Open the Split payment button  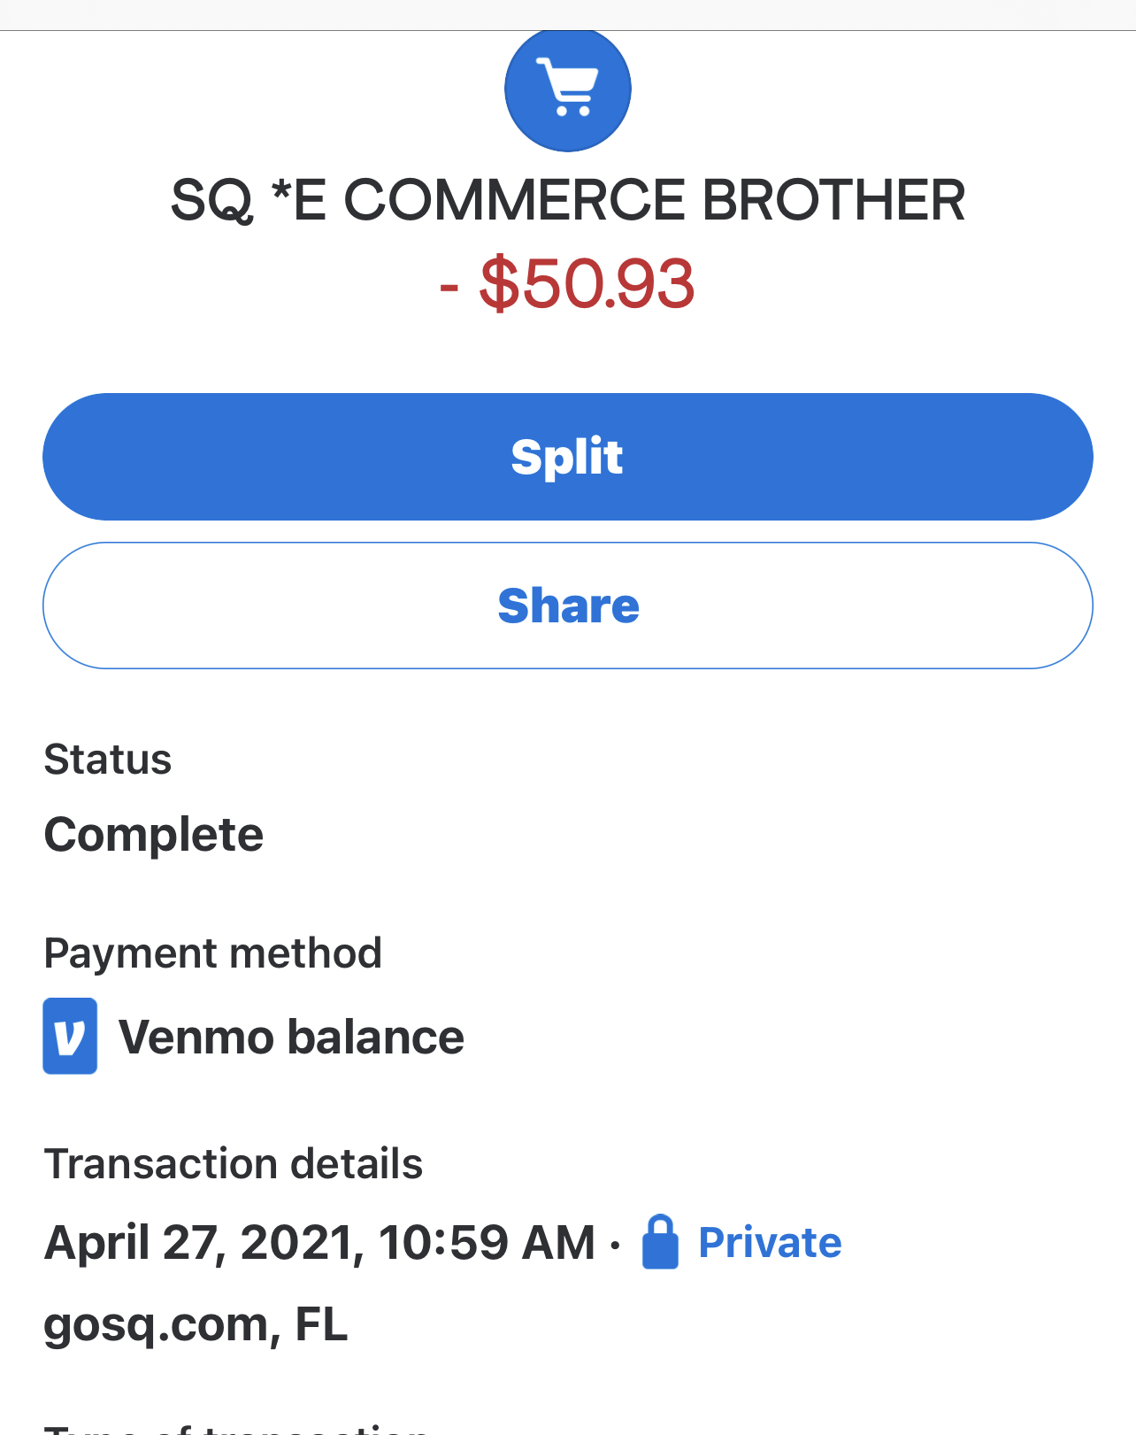tap(568, 457)
